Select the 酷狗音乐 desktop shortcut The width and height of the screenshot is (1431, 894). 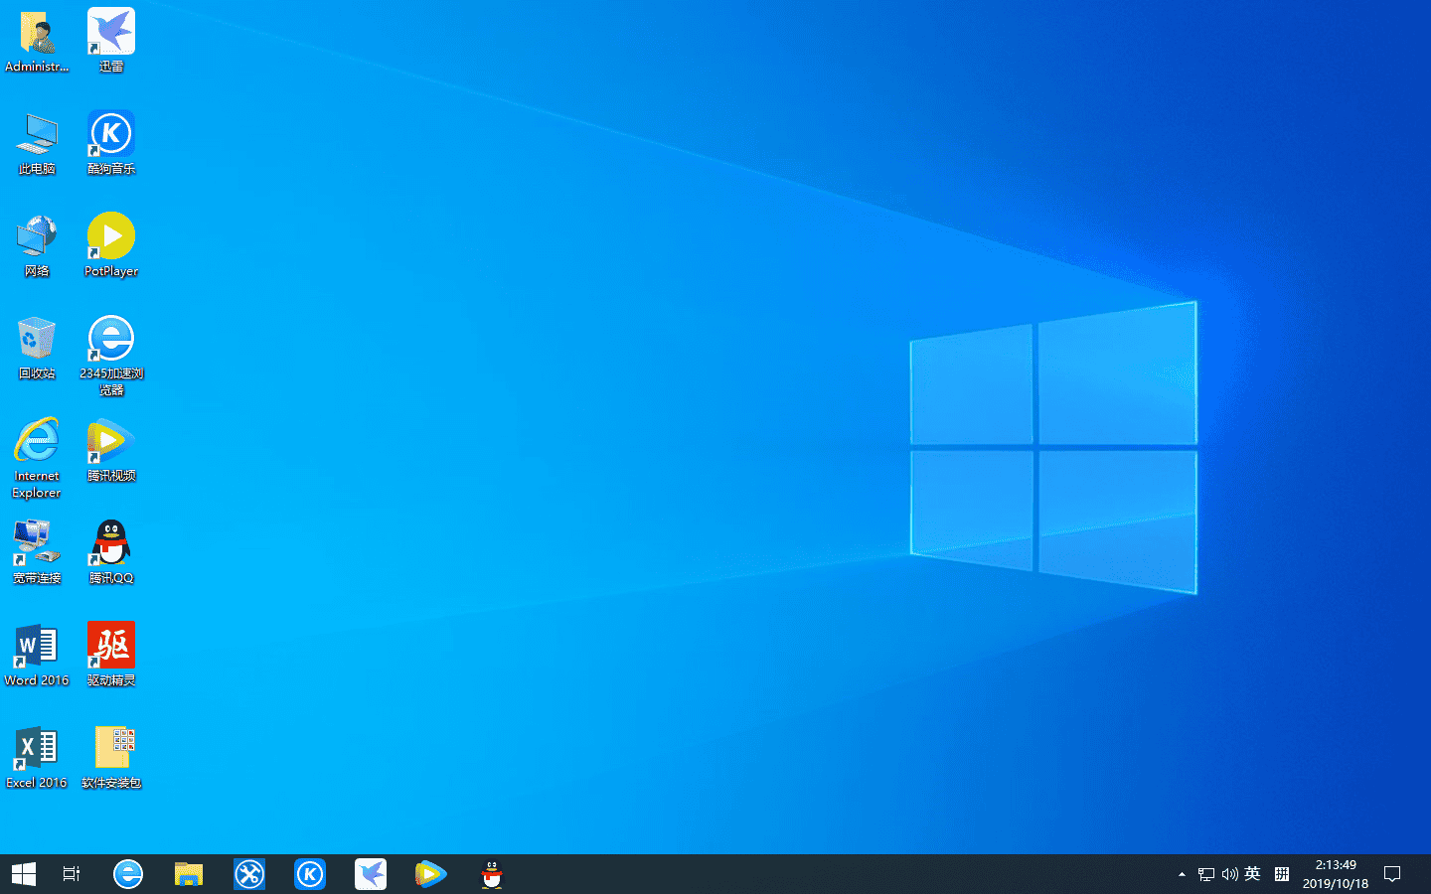[x=111, y=144]
